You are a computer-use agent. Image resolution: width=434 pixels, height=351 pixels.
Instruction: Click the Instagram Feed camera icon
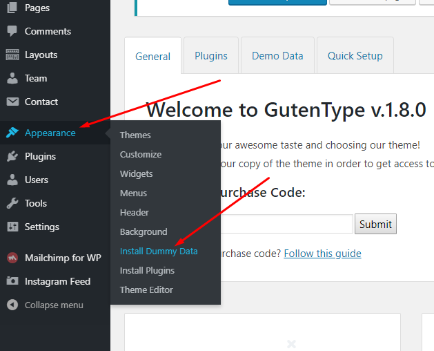click(12, 281)
